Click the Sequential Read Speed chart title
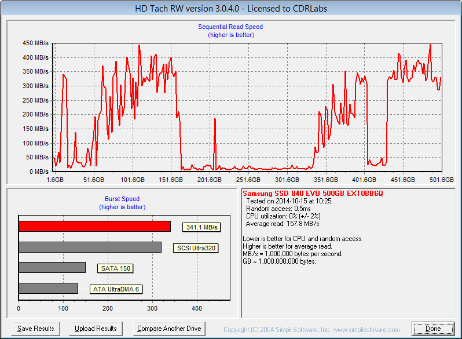Screen dimensions: 462x339 230,27
